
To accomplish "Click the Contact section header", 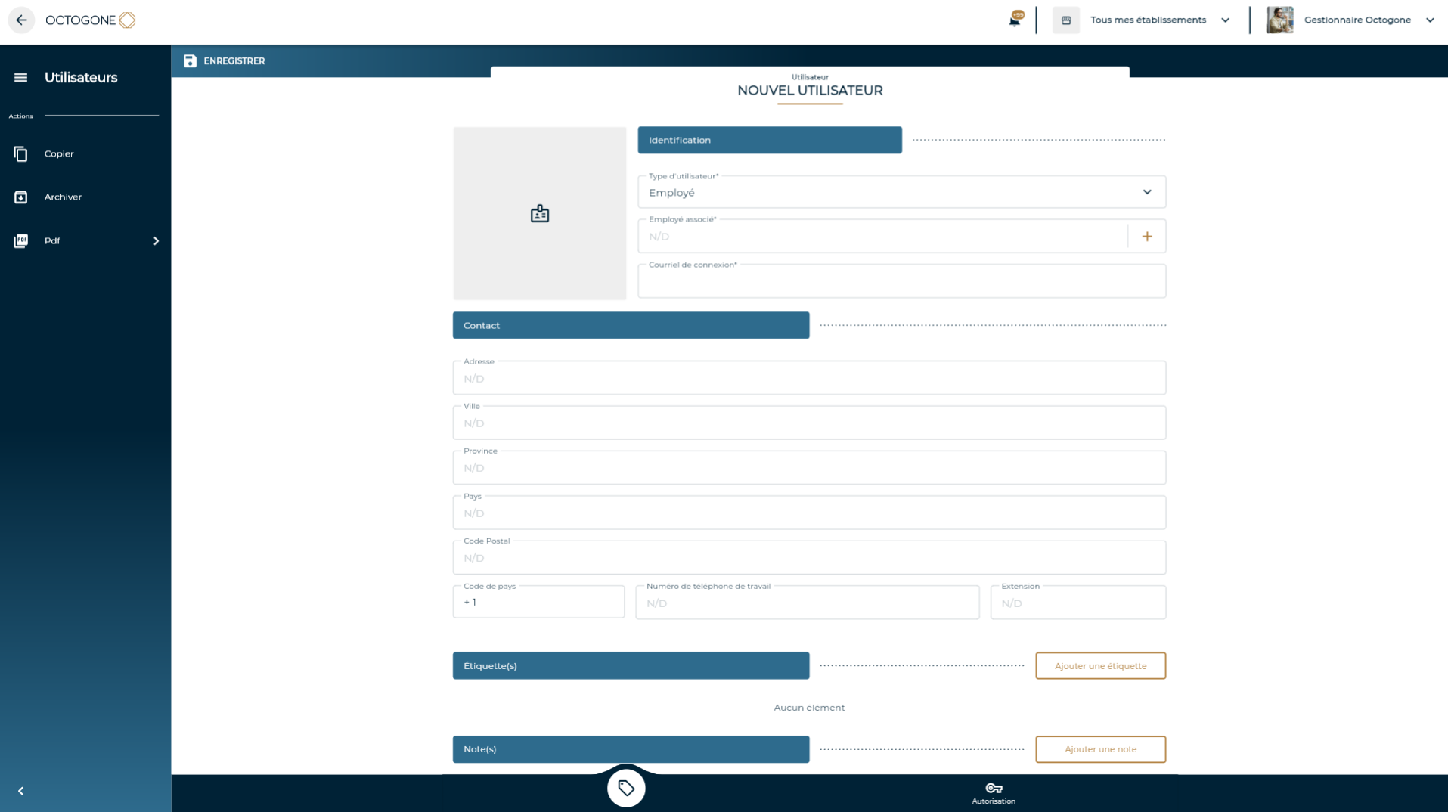I will [x=631, y=326].
